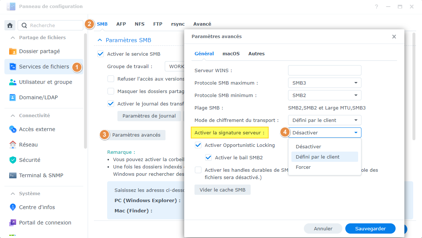The image size is (422, 238).
Task: Click the Utilisateur et groupe icon
Action: pyautogui.click(x=13, y=82)
